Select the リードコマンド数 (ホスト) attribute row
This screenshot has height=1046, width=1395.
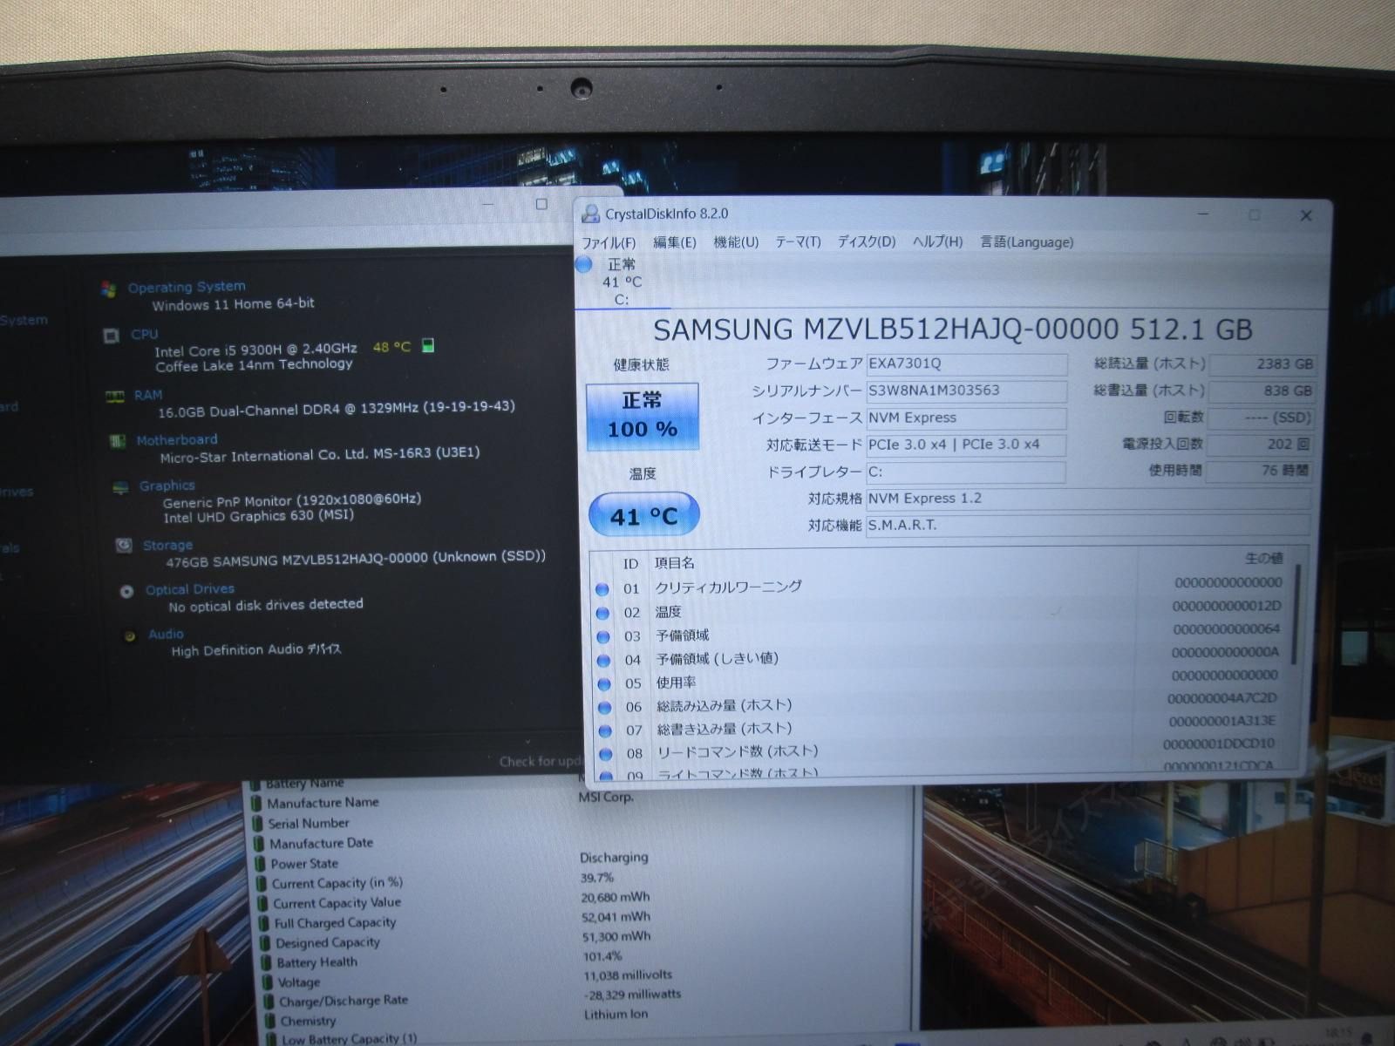click(942, 751)
